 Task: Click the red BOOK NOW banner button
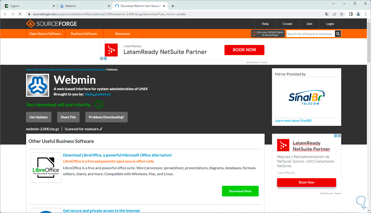244,50
